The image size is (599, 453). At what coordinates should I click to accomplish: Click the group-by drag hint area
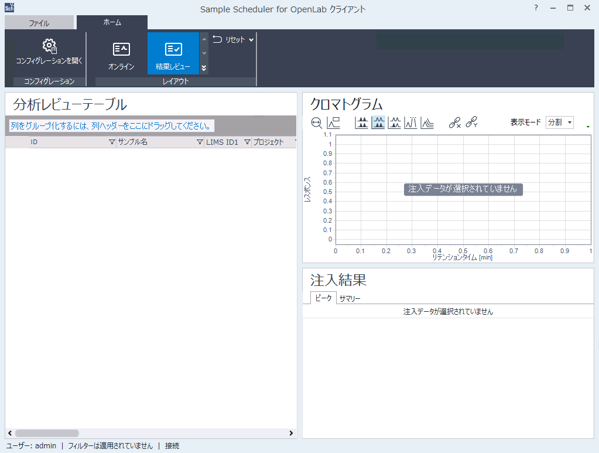tap(112, 126)
